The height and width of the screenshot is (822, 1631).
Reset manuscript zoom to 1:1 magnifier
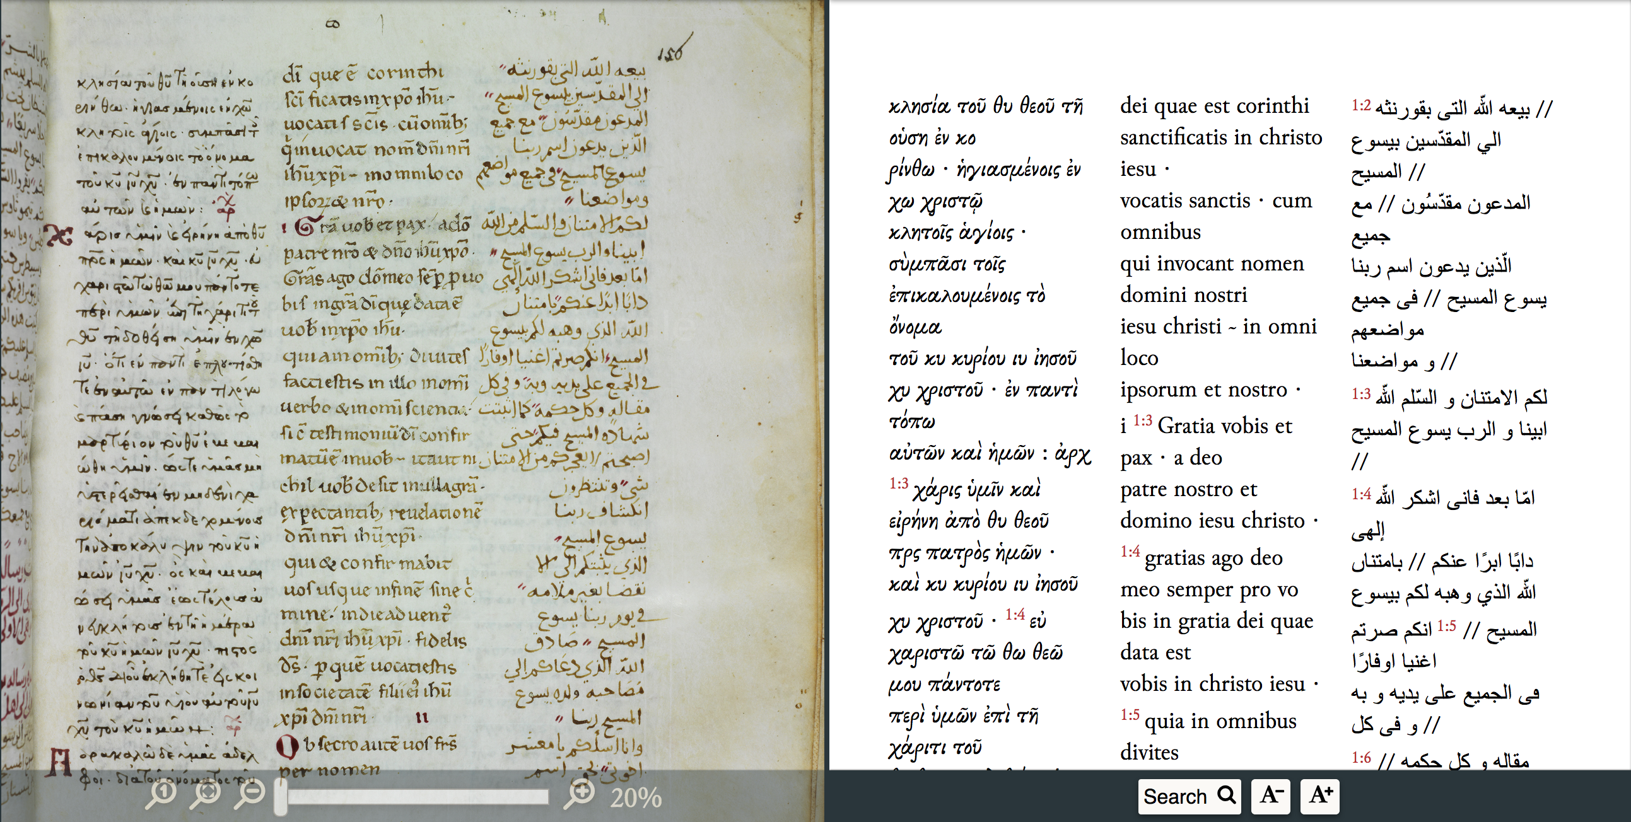pos(161,796)
